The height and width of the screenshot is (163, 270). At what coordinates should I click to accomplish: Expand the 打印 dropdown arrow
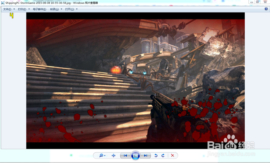tap(29, 9)
